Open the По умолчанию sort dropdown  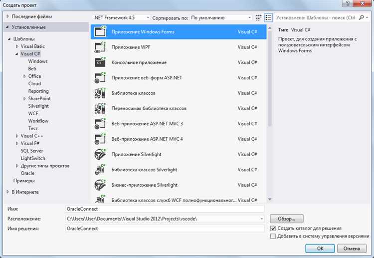(x=221, y=17)
